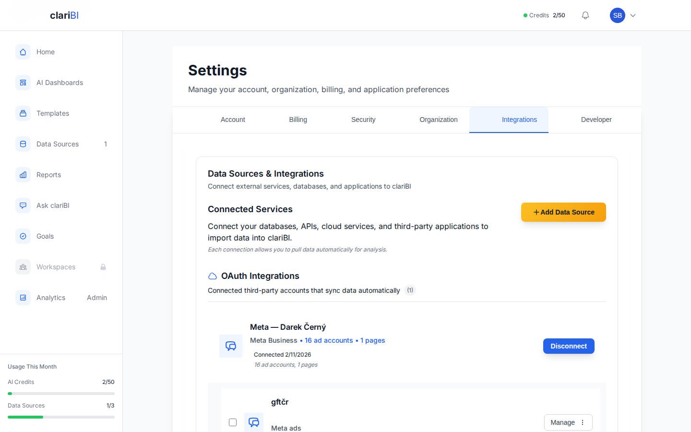Select the Ask clariBI chat icon

[x=23, y=205]
